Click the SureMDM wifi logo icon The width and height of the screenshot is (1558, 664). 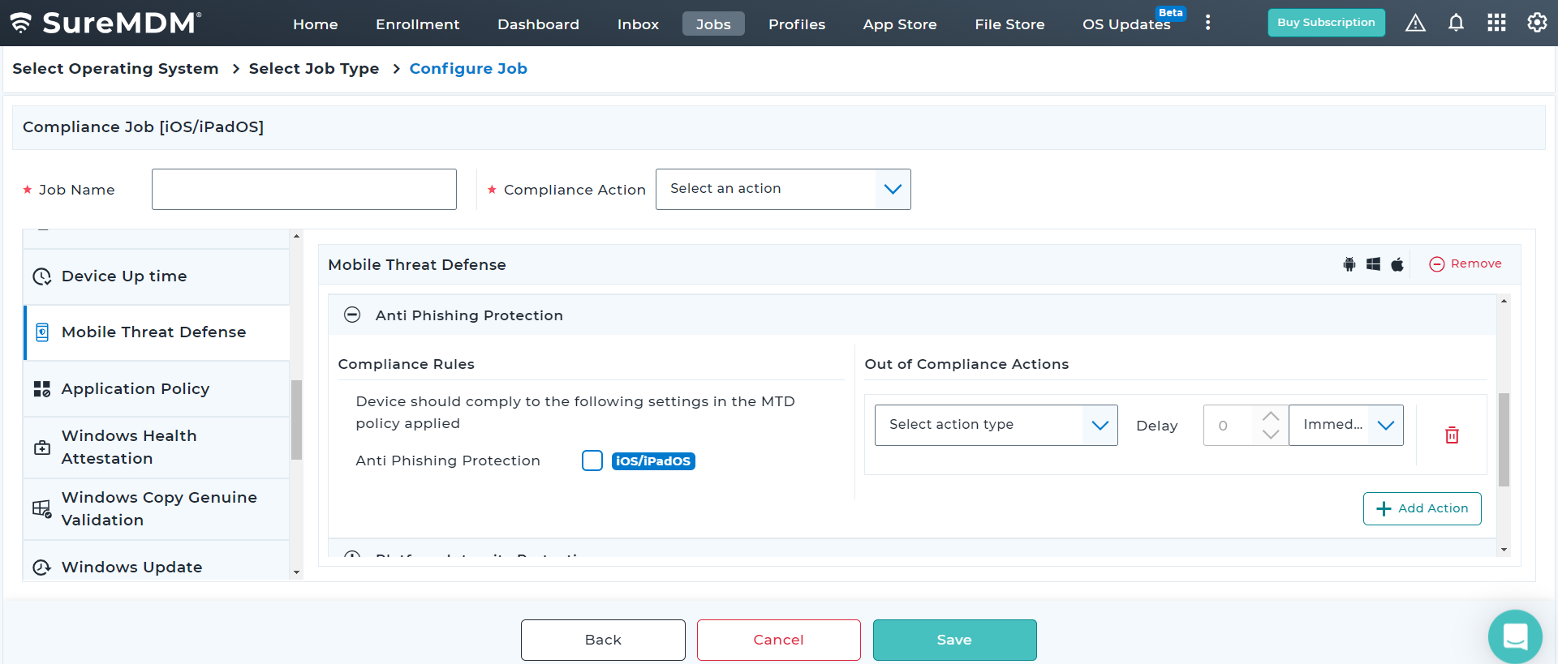pyautogui.click(x=20, y=23)
